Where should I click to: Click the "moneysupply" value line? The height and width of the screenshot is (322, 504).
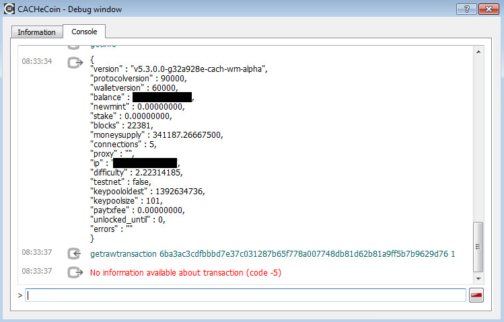click(157, 135)
